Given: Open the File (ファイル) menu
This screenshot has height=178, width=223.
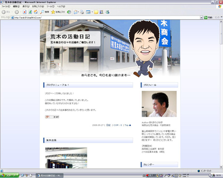Looking at the screenshot, I should pos(6,6).
